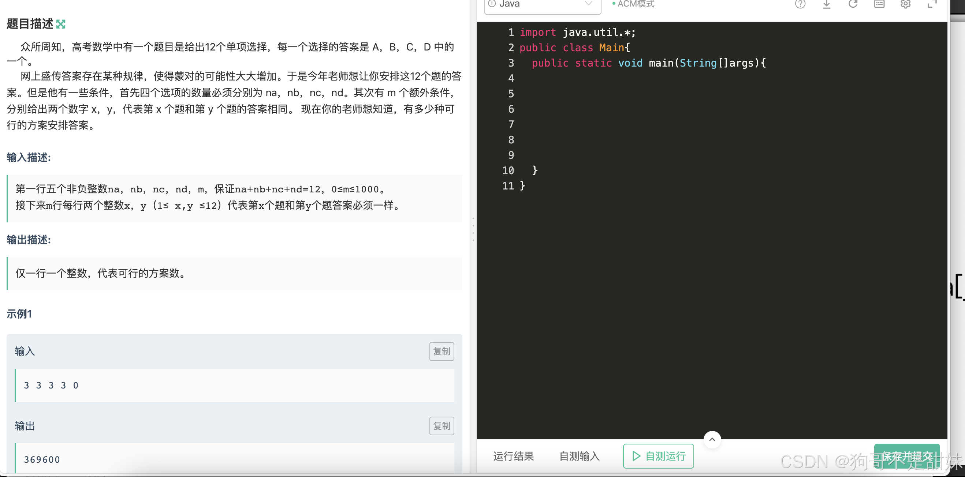This screenshot has width=965, height=477.
Task: Click sample input text '3 3 3 3 0'
Action: coord(51,385)
